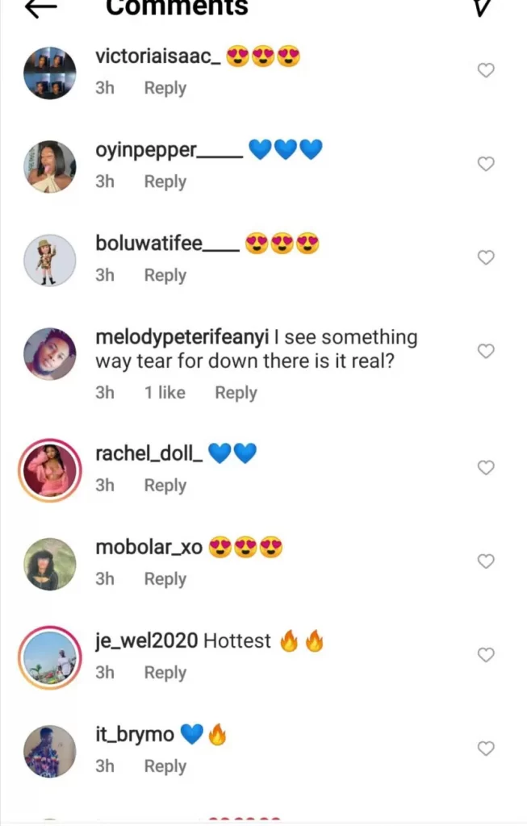Heart it_brymo's comment
The height and width of the screenshot is (826, 527).
pos(486,749)
